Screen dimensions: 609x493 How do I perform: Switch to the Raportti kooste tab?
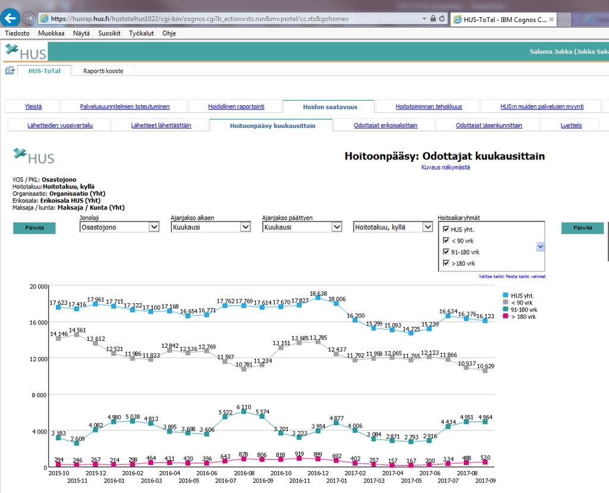pos(103,71)
